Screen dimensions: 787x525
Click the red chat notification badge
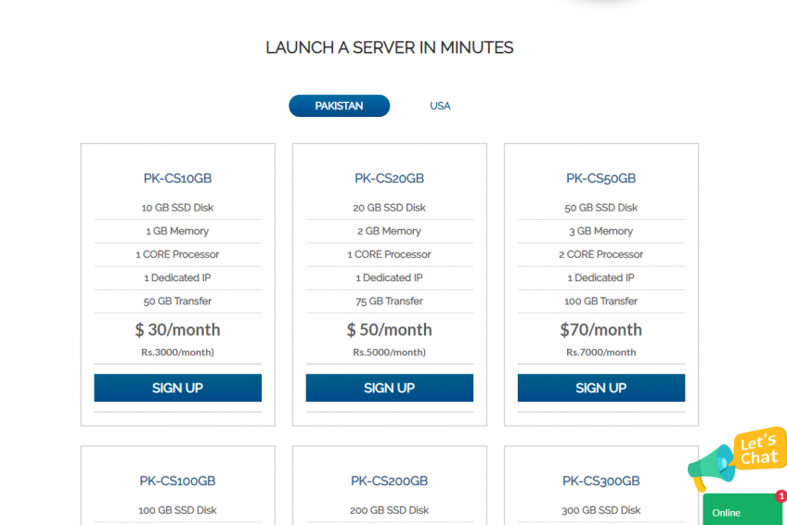click(x=781, y=496)
